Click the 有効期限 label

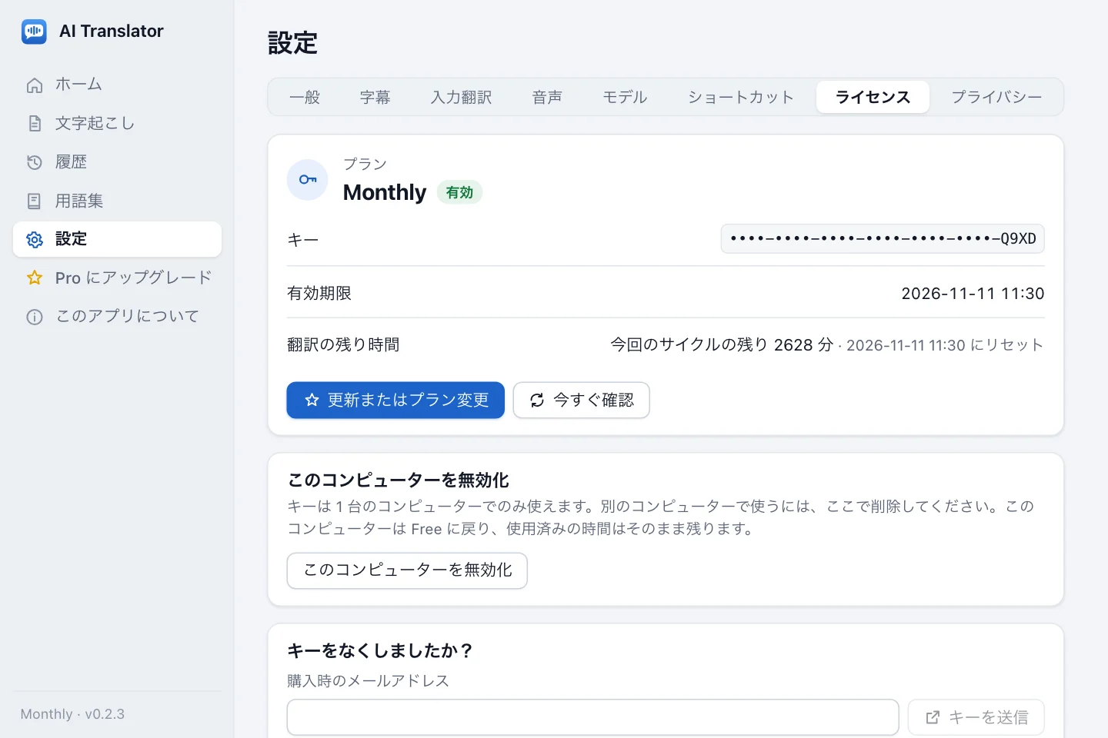click(319, 294)
